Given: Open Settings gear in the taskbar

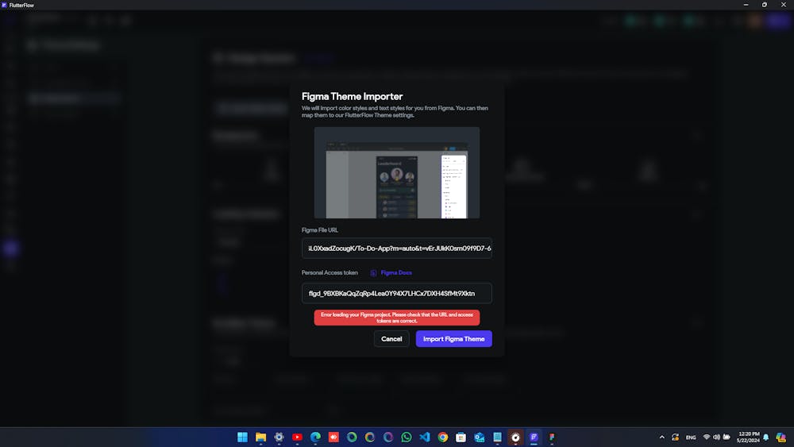Looking at the screenshot, I should click(x=279, y=437).
